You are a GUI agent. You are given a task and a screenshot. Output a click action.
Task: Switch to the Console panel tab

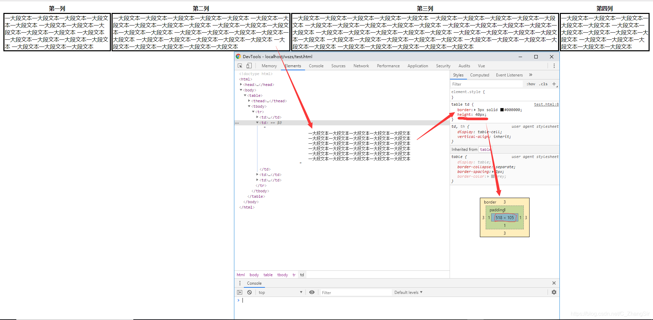point(316,66)
